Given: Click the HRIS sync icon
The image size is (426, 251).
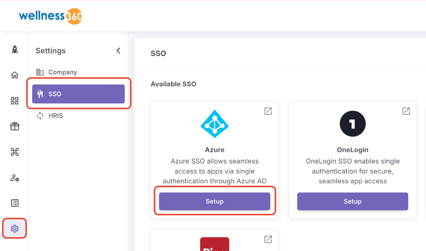Looking at the screenshot, I should coord(40,116).
